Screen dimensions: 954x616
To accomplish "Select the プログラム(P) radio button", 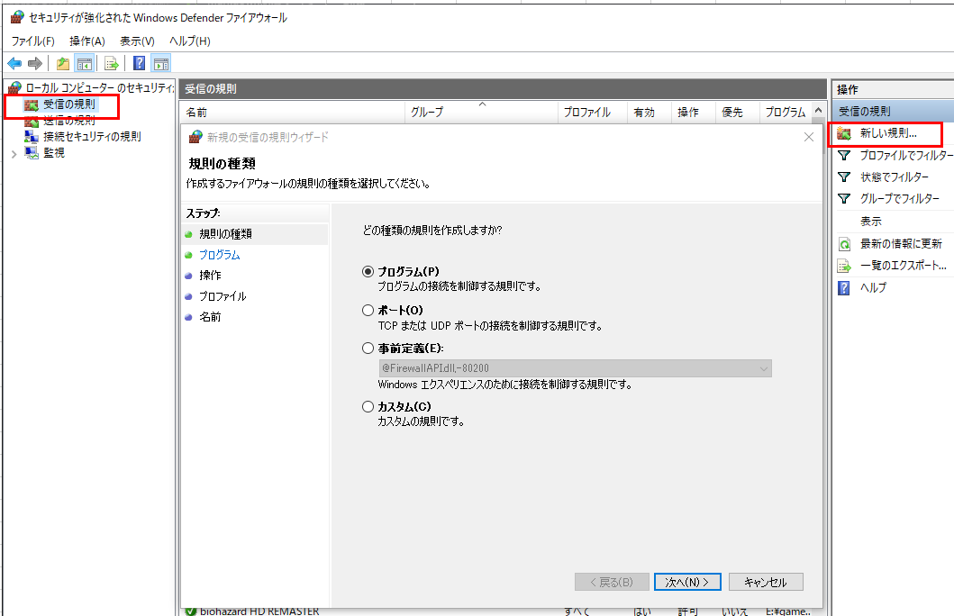I will coord(368,272).
